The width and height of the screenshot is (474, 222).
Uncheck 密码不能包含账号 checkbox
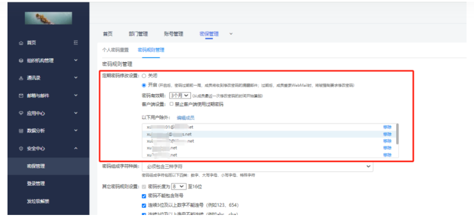coord(144,196)
